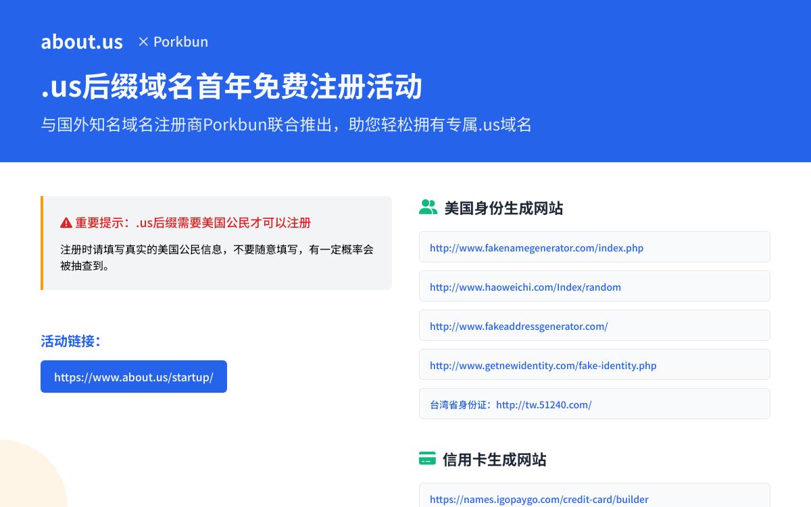Open the fakenamegenerator.com index.php link
The height and width of the screenshot is (507, 811).
click(537, 247)
